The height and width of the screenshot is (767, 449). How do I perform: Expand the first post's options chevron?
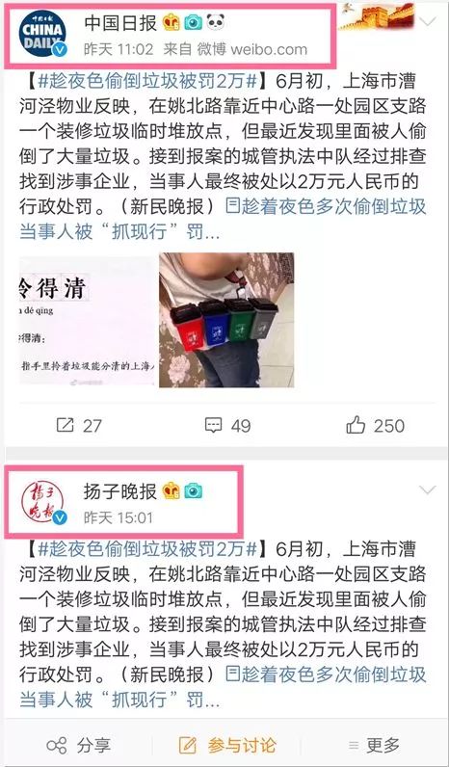(428, 21)
